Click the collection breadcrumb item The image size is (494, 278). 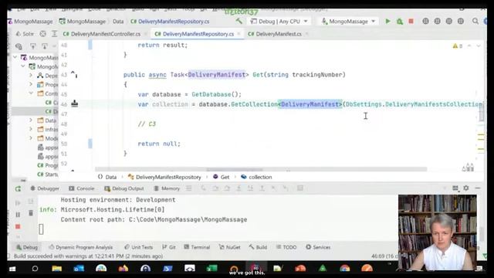256,177
